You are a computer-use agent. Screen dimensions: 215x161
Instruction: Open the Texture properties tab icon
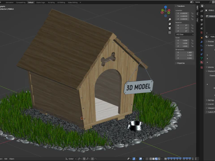click(202, 68)
